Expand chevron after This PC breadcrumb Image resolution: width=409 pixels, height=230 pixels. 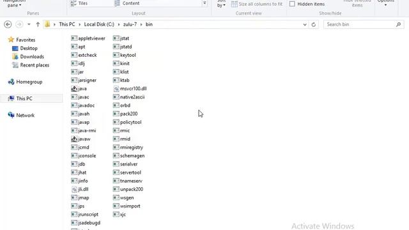(79, 24)
